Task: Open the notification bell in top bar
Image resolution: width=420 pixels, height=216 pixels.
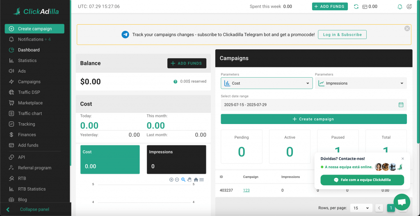Action: (399, 7)
